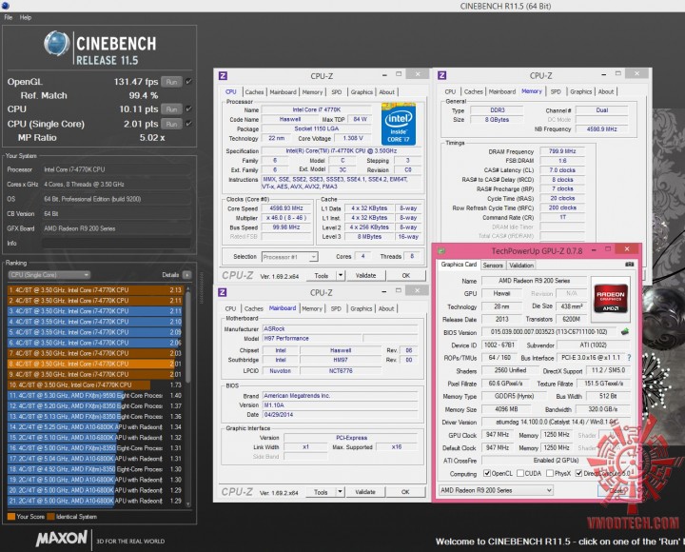This screenshot has height=552, width=685.
Task: Click the GPU-Z title bar icon
Action: click(x=441, y=251)
